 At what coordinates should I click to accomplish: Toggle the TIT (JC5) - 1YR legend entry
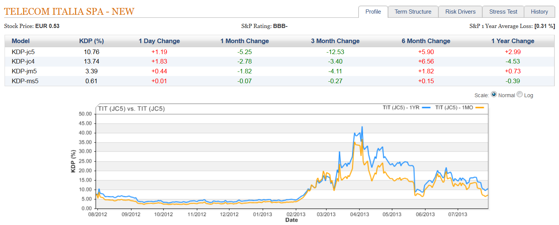coord(407,107)
